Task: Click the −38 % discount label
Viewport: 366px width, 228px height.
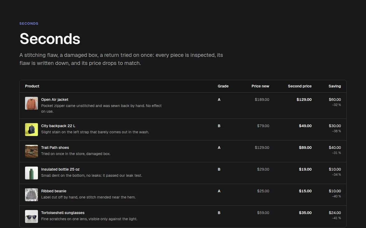Action: [337, 131]
